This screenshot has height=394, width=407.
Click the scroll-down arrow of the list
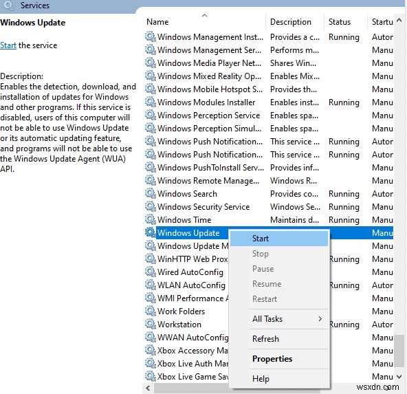point(399,376)
